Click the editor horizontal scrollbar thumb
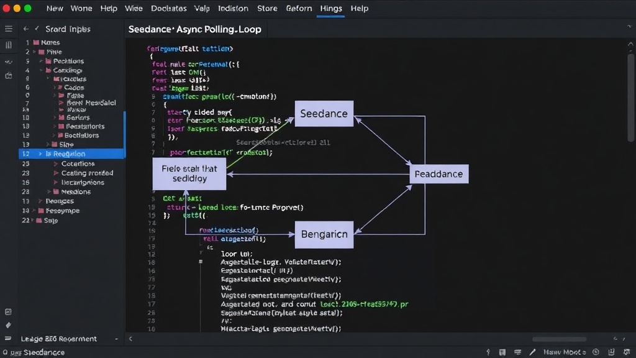The image size is (636, 358). [x=560, y=339]
